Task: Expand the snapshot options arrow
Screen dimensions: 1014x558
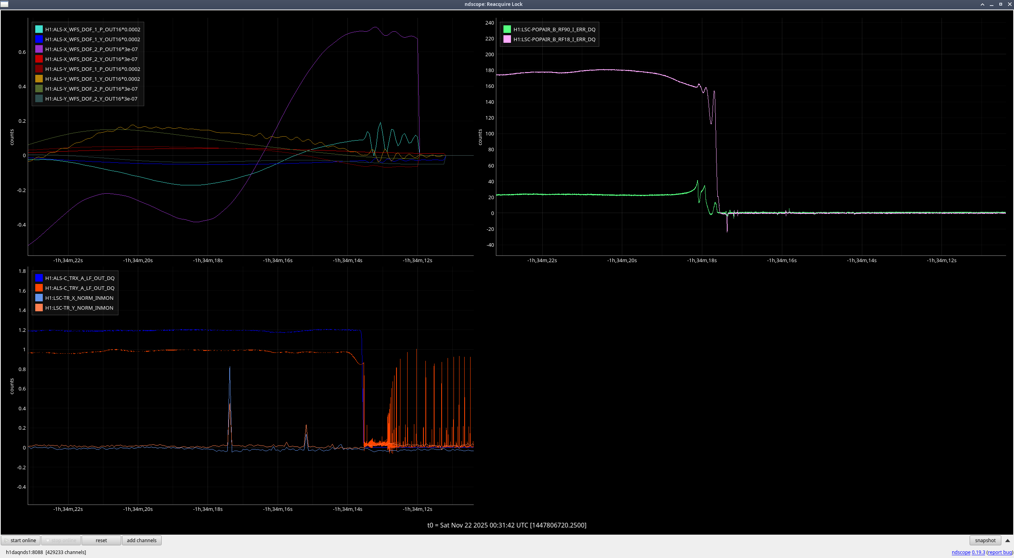Action: tap(1008, 541)
